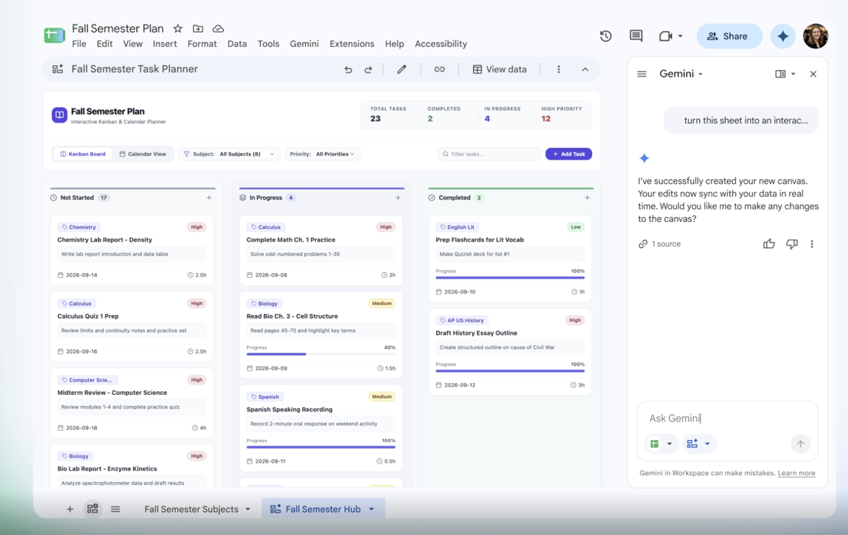Click the truncated user prompt bubble

(x=741, y=120)
